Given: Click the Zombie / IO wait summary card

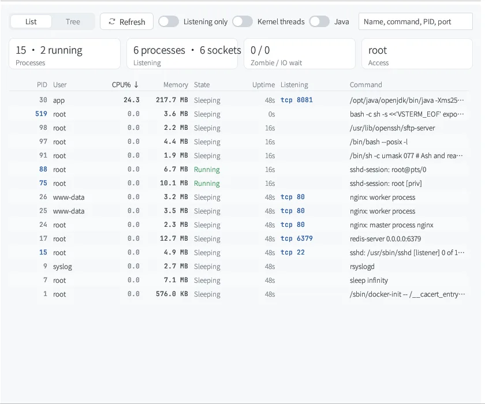Looking at the screenshot, I should coord(300,54).
